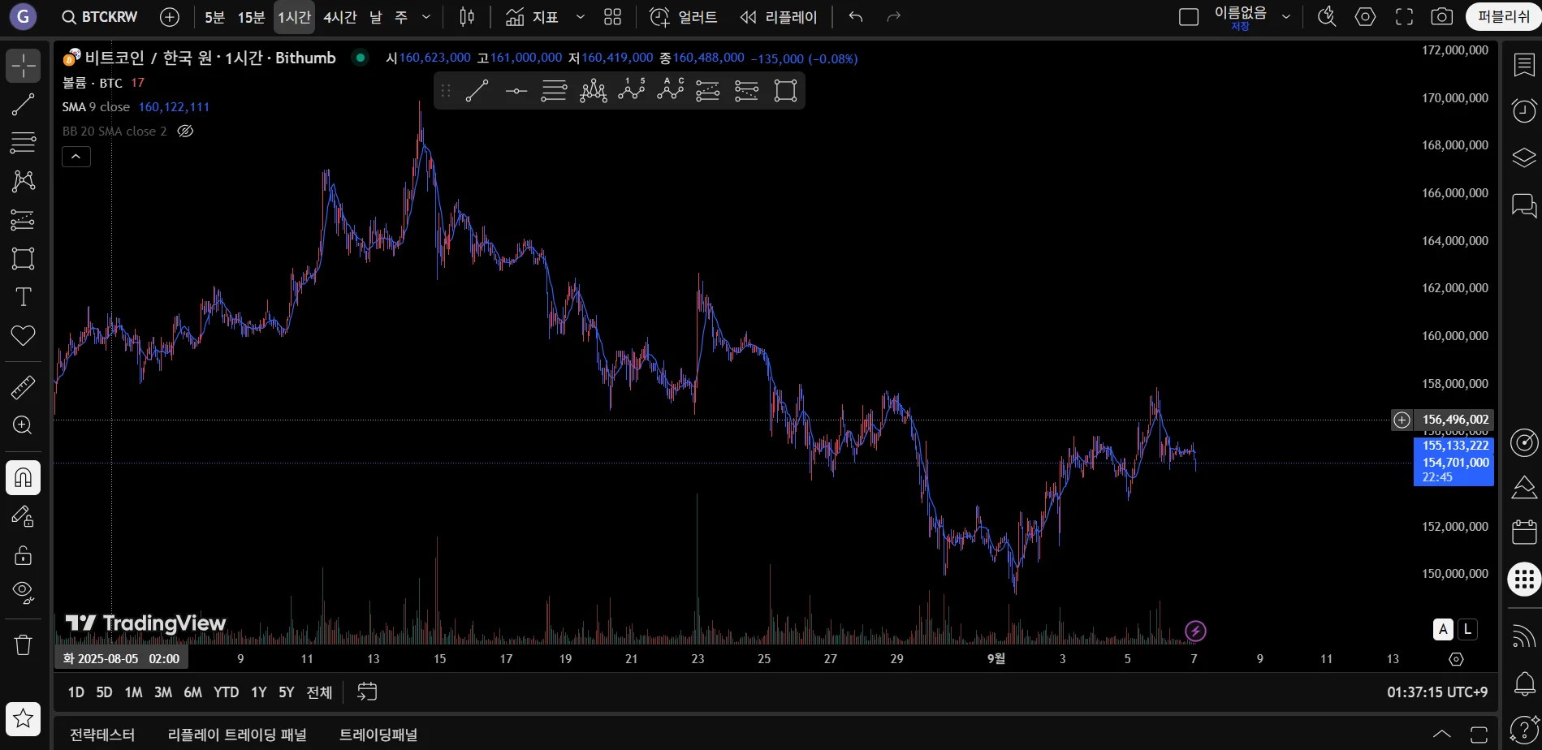1542x750 pixels.
Task: Collapse the indicator legend chevron
Action: 76,157
